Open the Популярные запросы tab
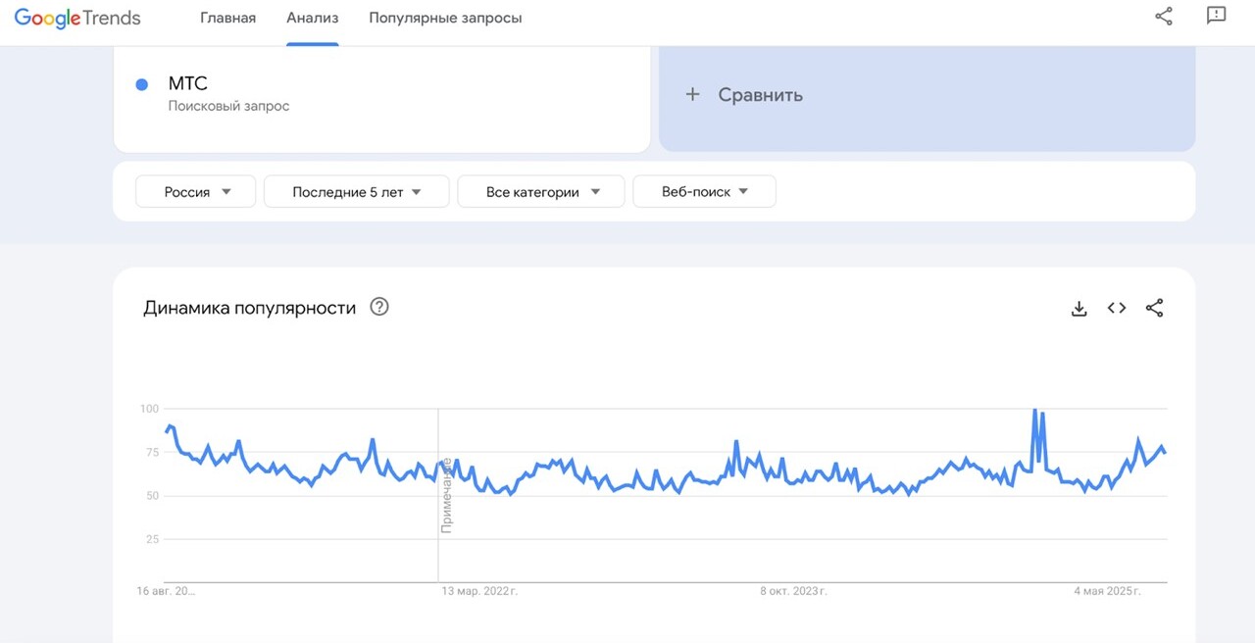This screenshot has width=1255, height=643. (x=445, y=17)
